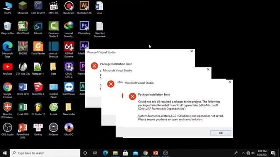
Task: Select the UltraISO desktop icon
Action: 69,130
